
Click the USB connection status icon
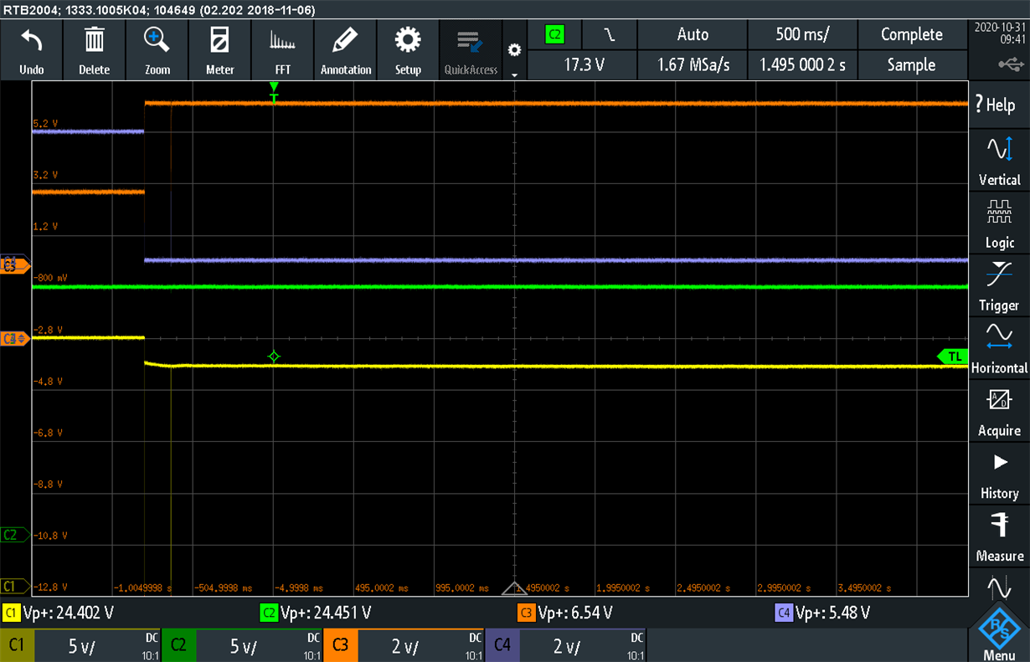[1010, 64]
